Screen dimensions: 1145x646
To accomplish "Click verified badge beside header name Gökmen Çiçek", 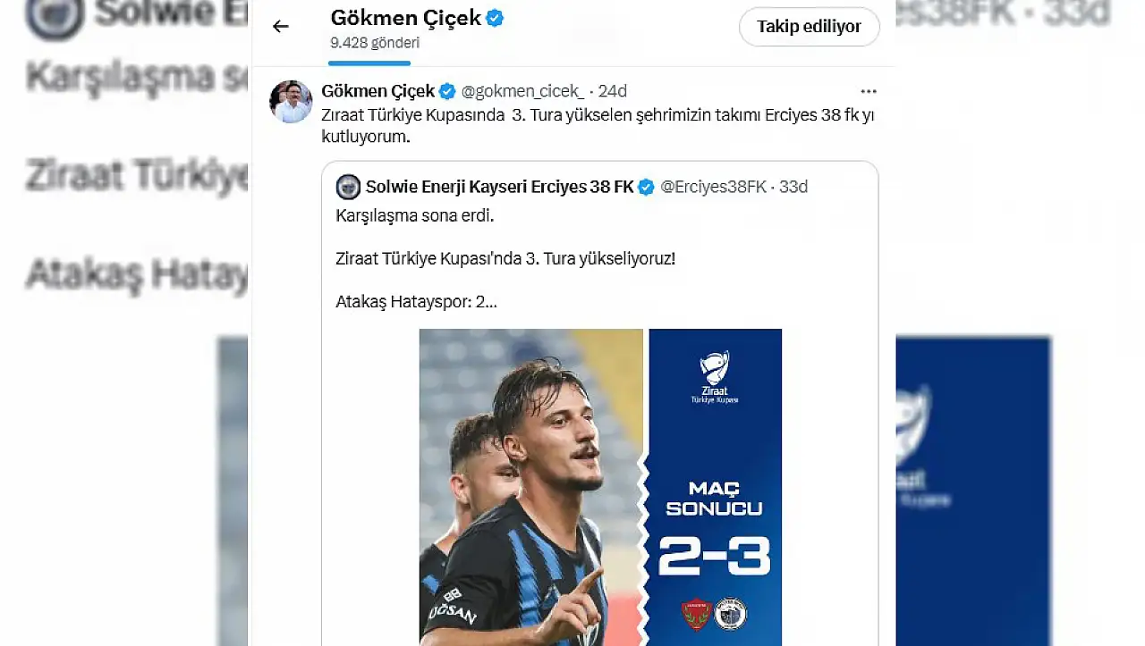I will point(495,18).
